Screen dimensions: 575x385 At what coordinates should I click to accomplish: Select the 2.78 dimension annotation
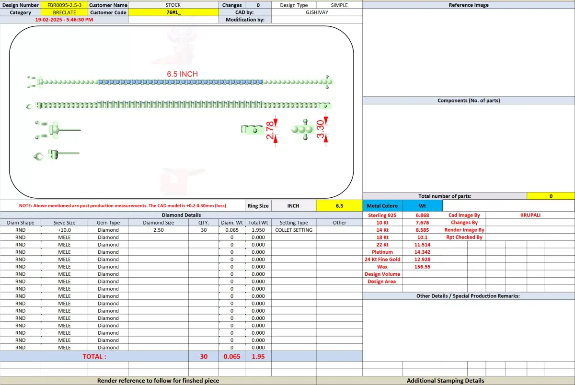(270, 130)
